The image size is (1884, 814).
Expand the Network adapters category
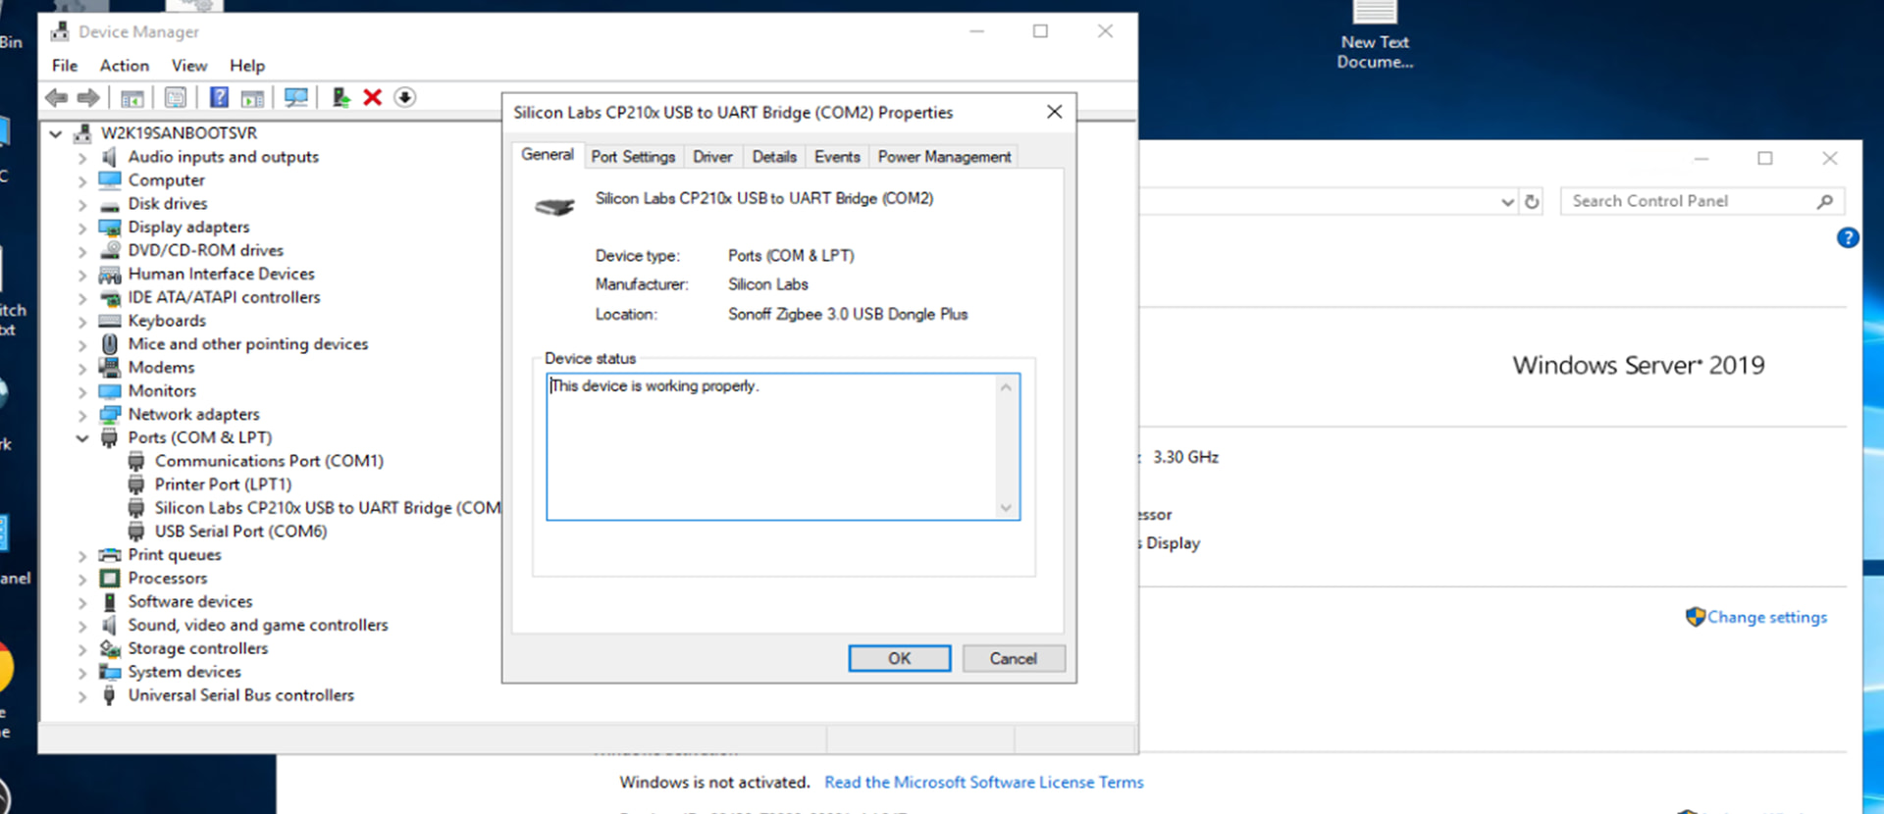[82, 415]
